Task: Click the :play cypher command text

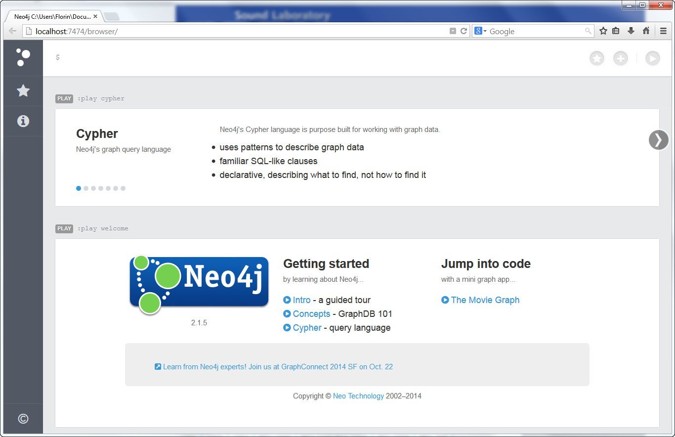Action: (x=101, y=98)
